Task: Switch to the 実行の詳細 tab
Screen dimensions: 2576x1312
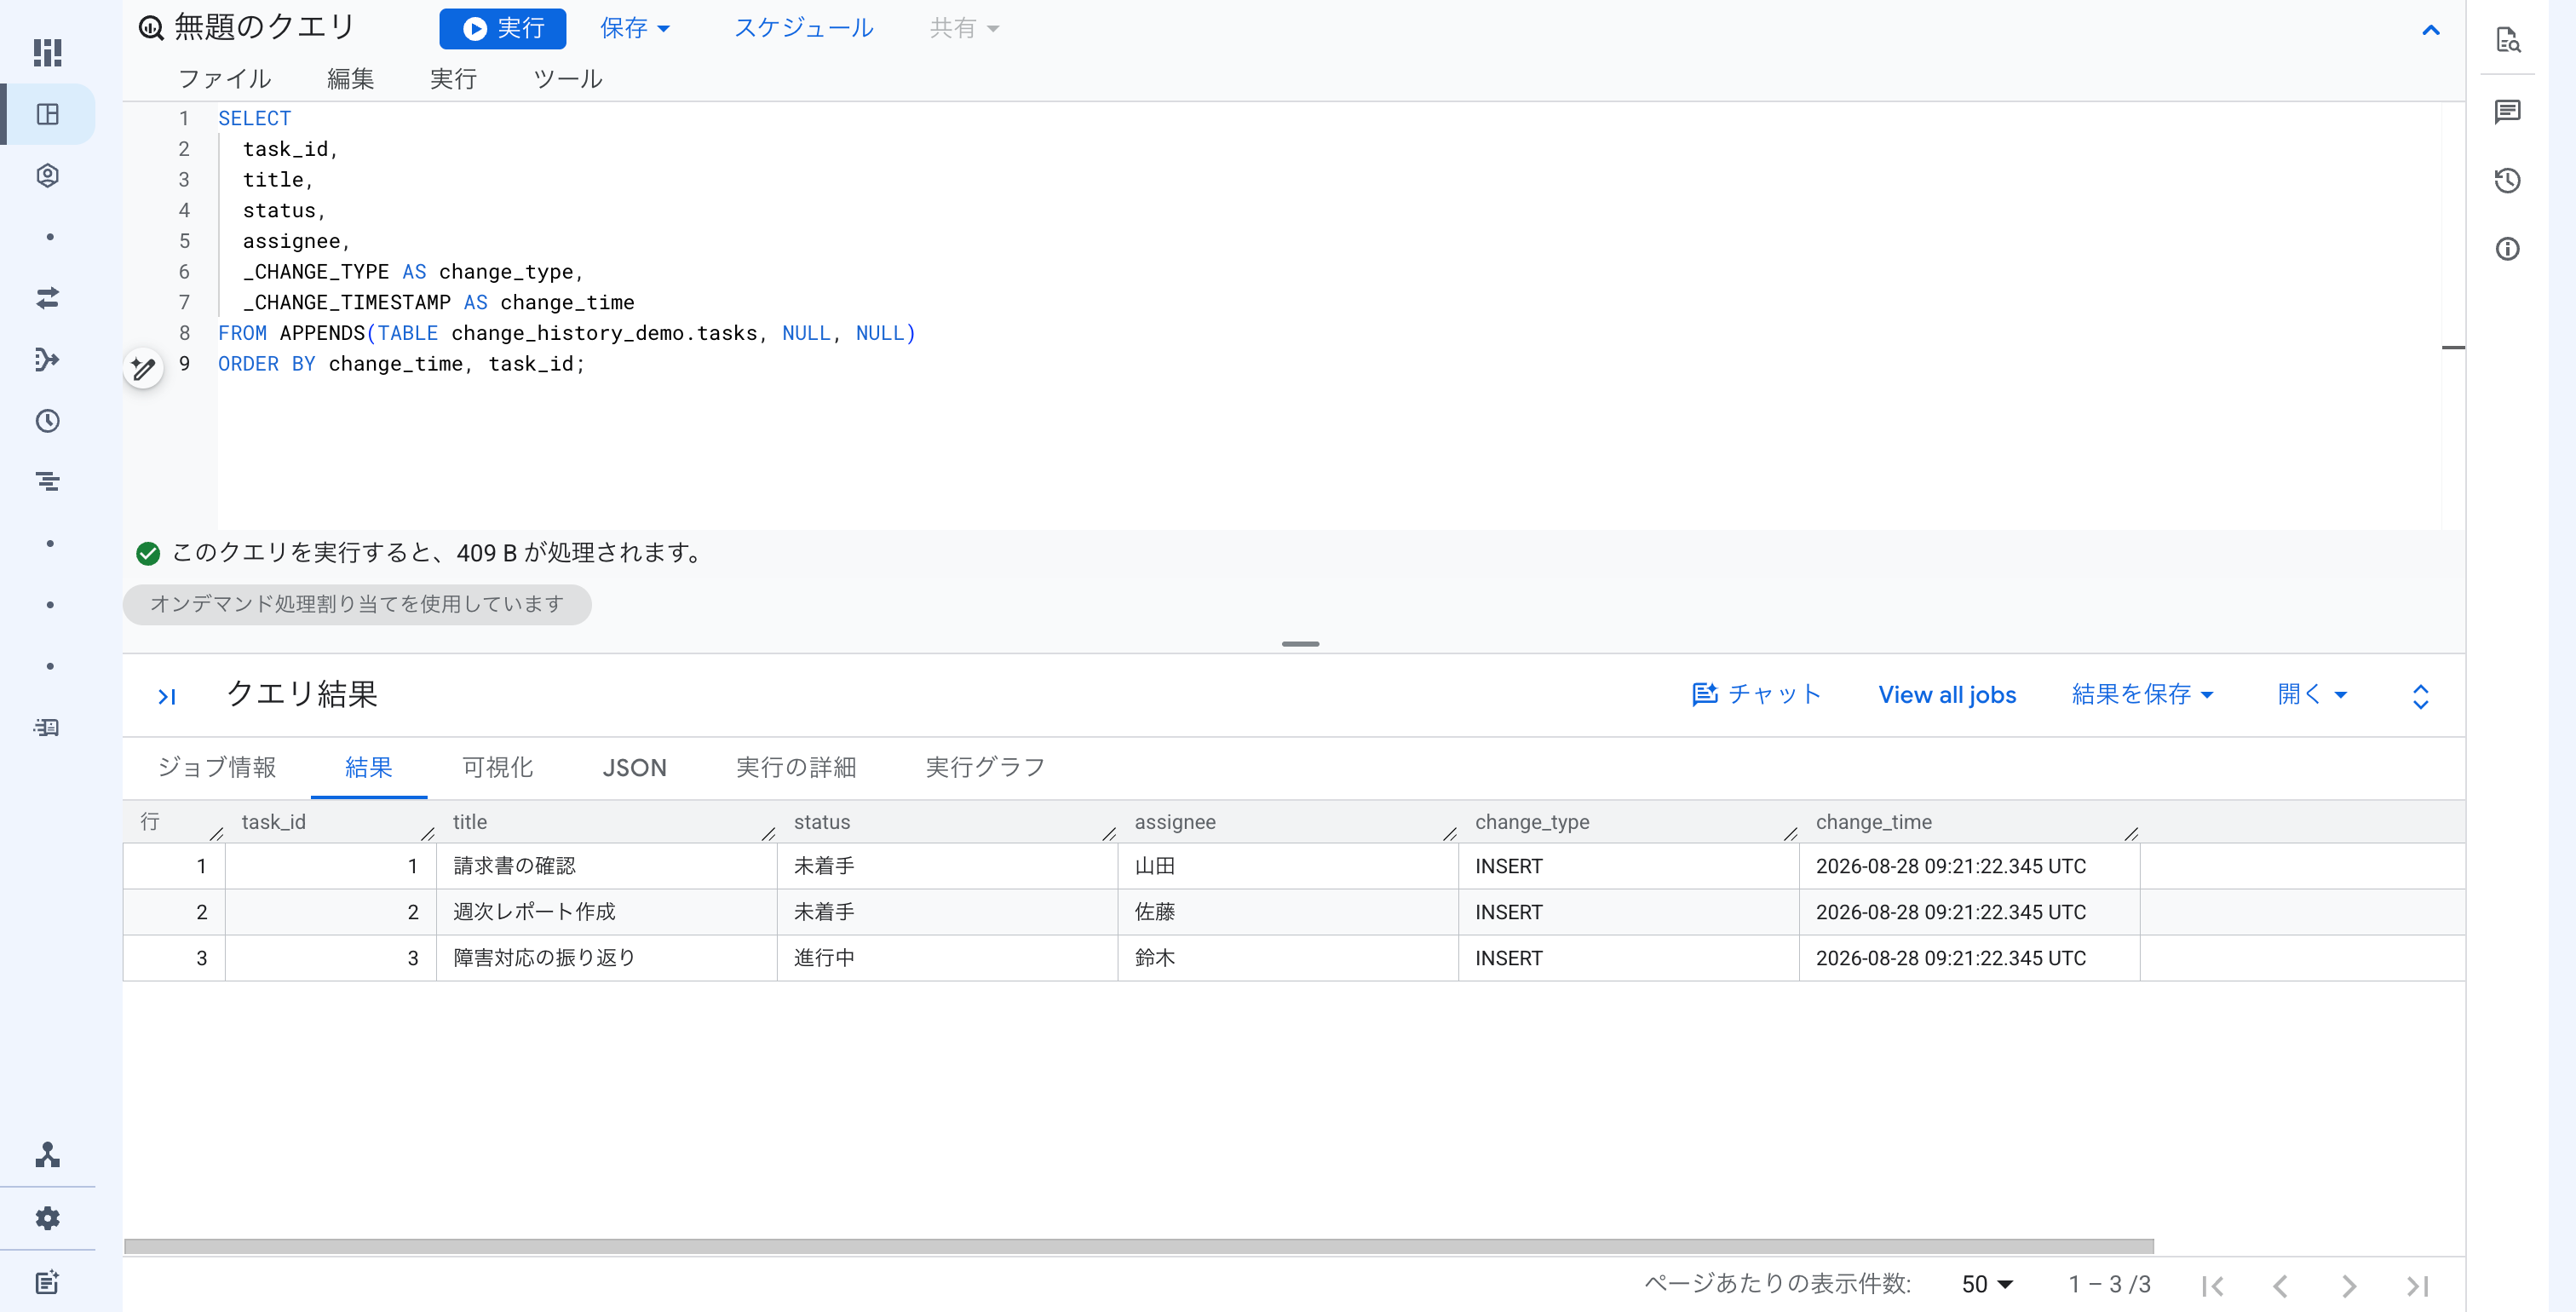Action: (x=796, y=767)
